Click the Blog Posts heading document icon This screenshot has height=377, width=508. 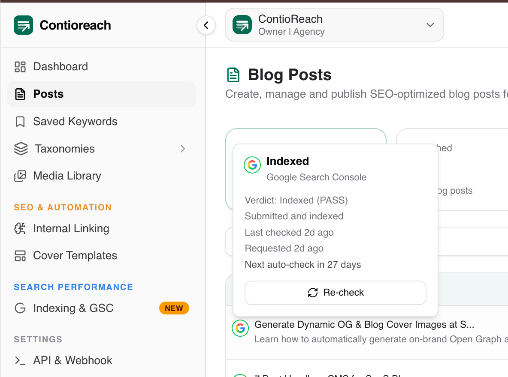point(233,75)
